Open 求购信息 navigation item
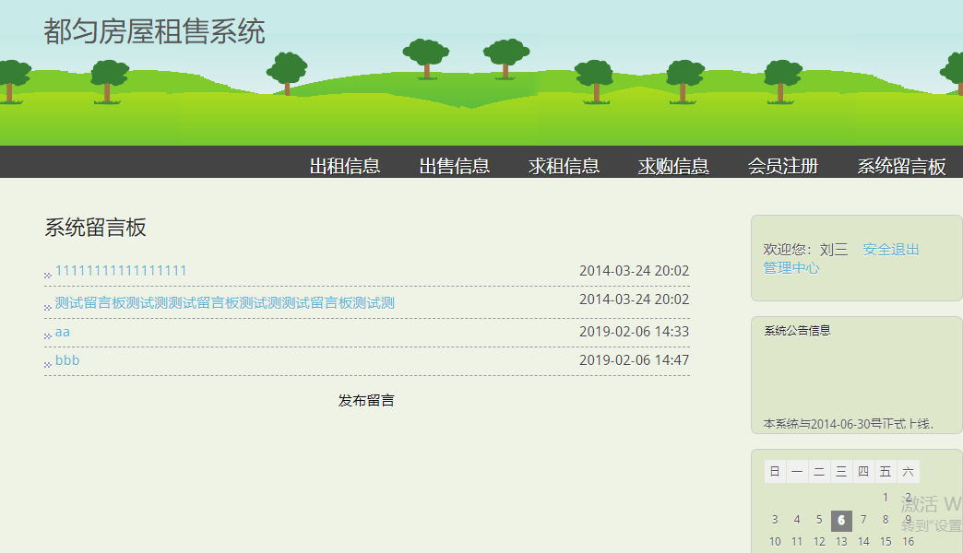 point(673,166)
